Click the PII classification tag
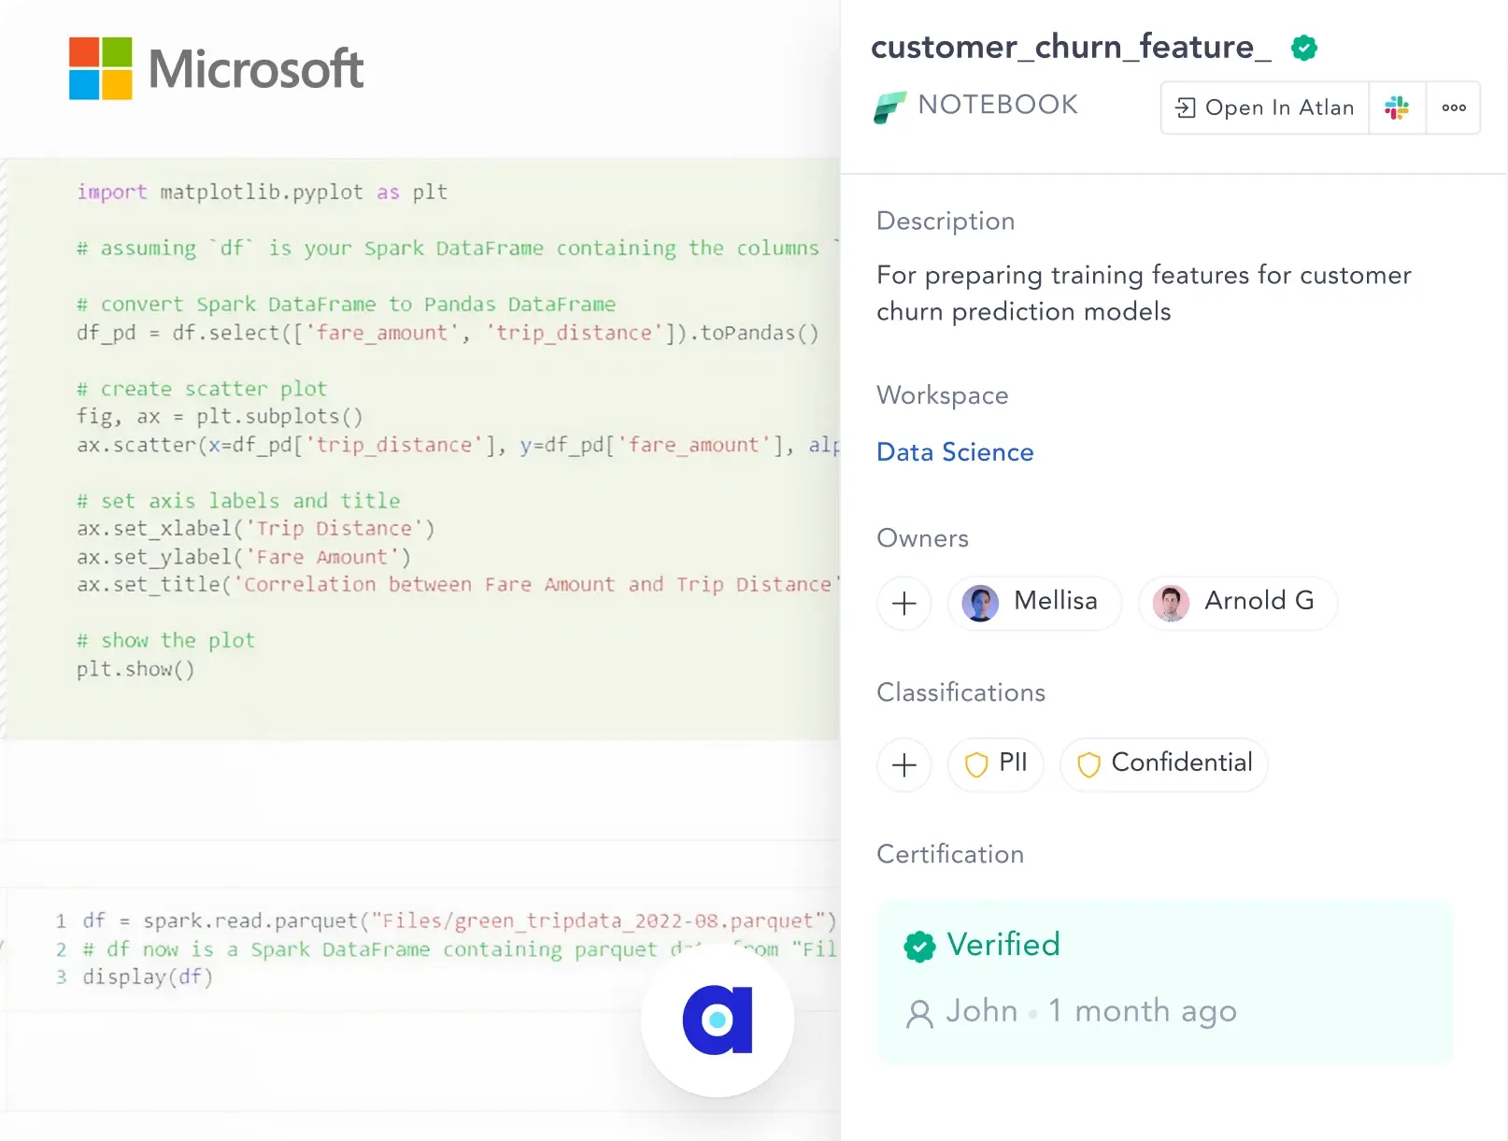The image size is (1508, 1141). click(x=996, y=764)
